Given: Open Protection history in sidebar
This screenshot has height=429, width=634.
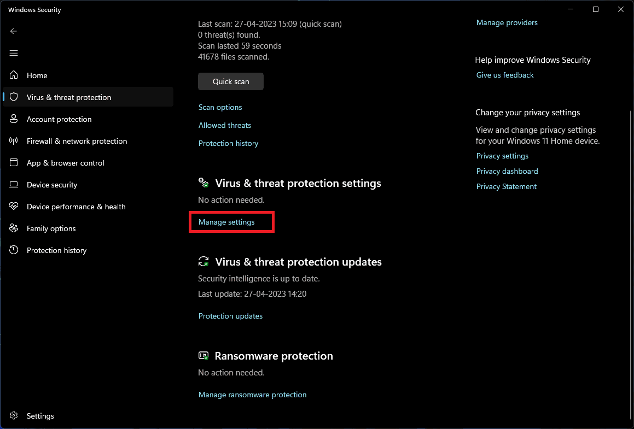Looking at the screenshot, I should tap(88, 250).
